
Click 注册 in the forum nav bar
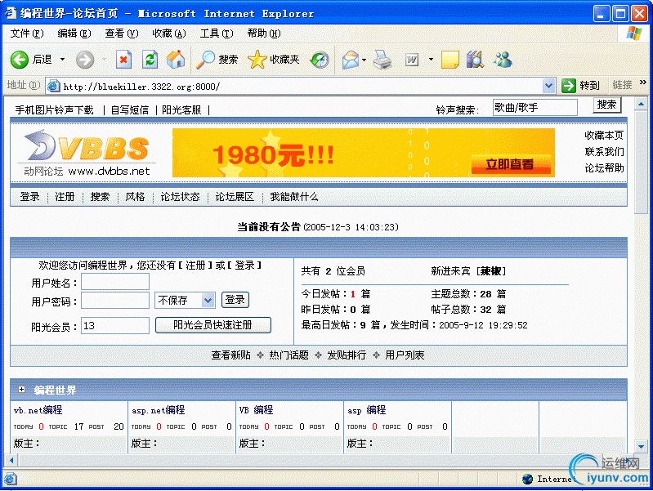click(x=65, y=197)
